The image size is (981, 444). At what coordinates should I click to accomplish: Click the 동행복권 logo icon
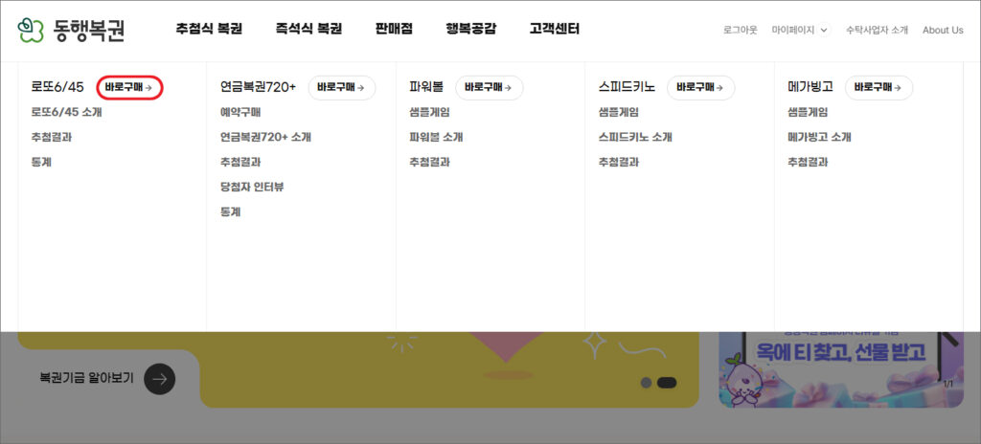pyautogui.click(x=32, y=31)
